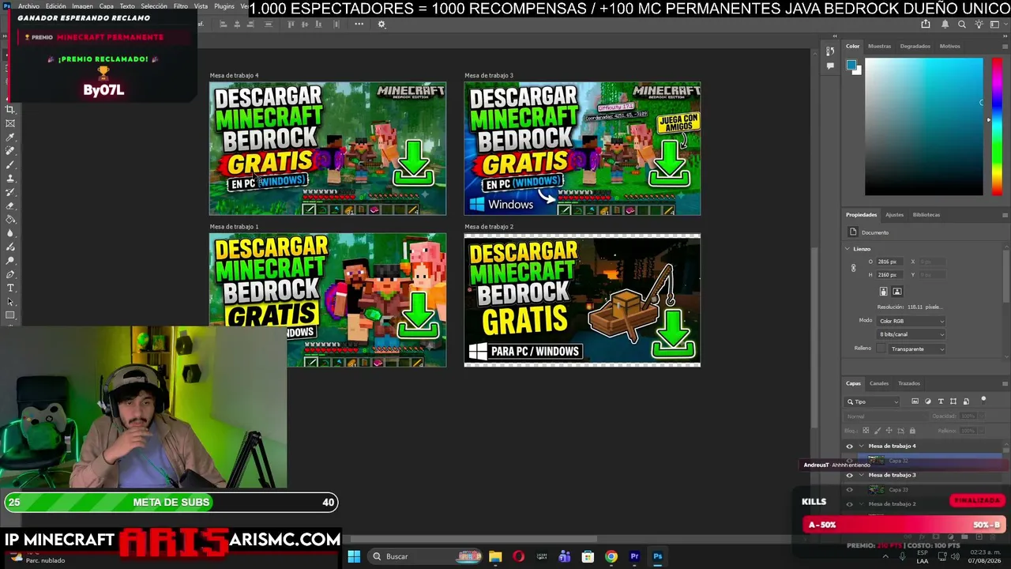Filter layers by smart object icon
Screen dimensions: 1011x569
coord(966,401)
